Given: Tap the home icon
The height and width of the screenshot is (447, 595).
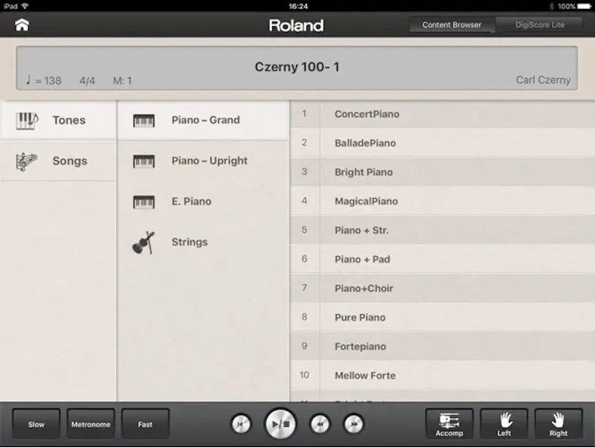Looking at the screenshot, I should (x=22, y=25).
